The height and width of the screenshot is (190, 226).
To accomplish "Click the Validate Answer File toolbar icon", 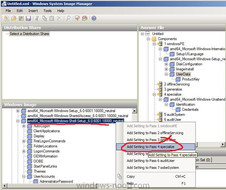I will pos(78,18).
